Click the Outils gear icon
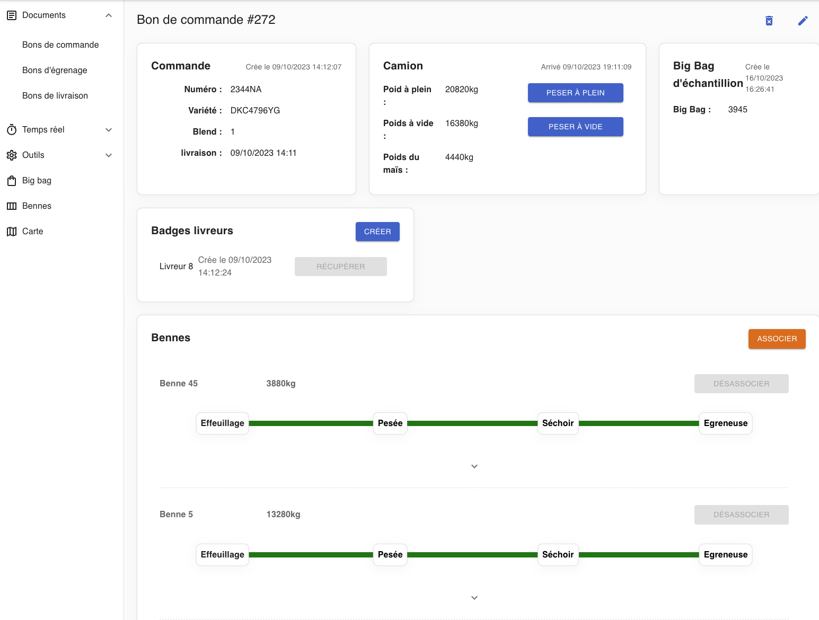 (x=12, y=155)
